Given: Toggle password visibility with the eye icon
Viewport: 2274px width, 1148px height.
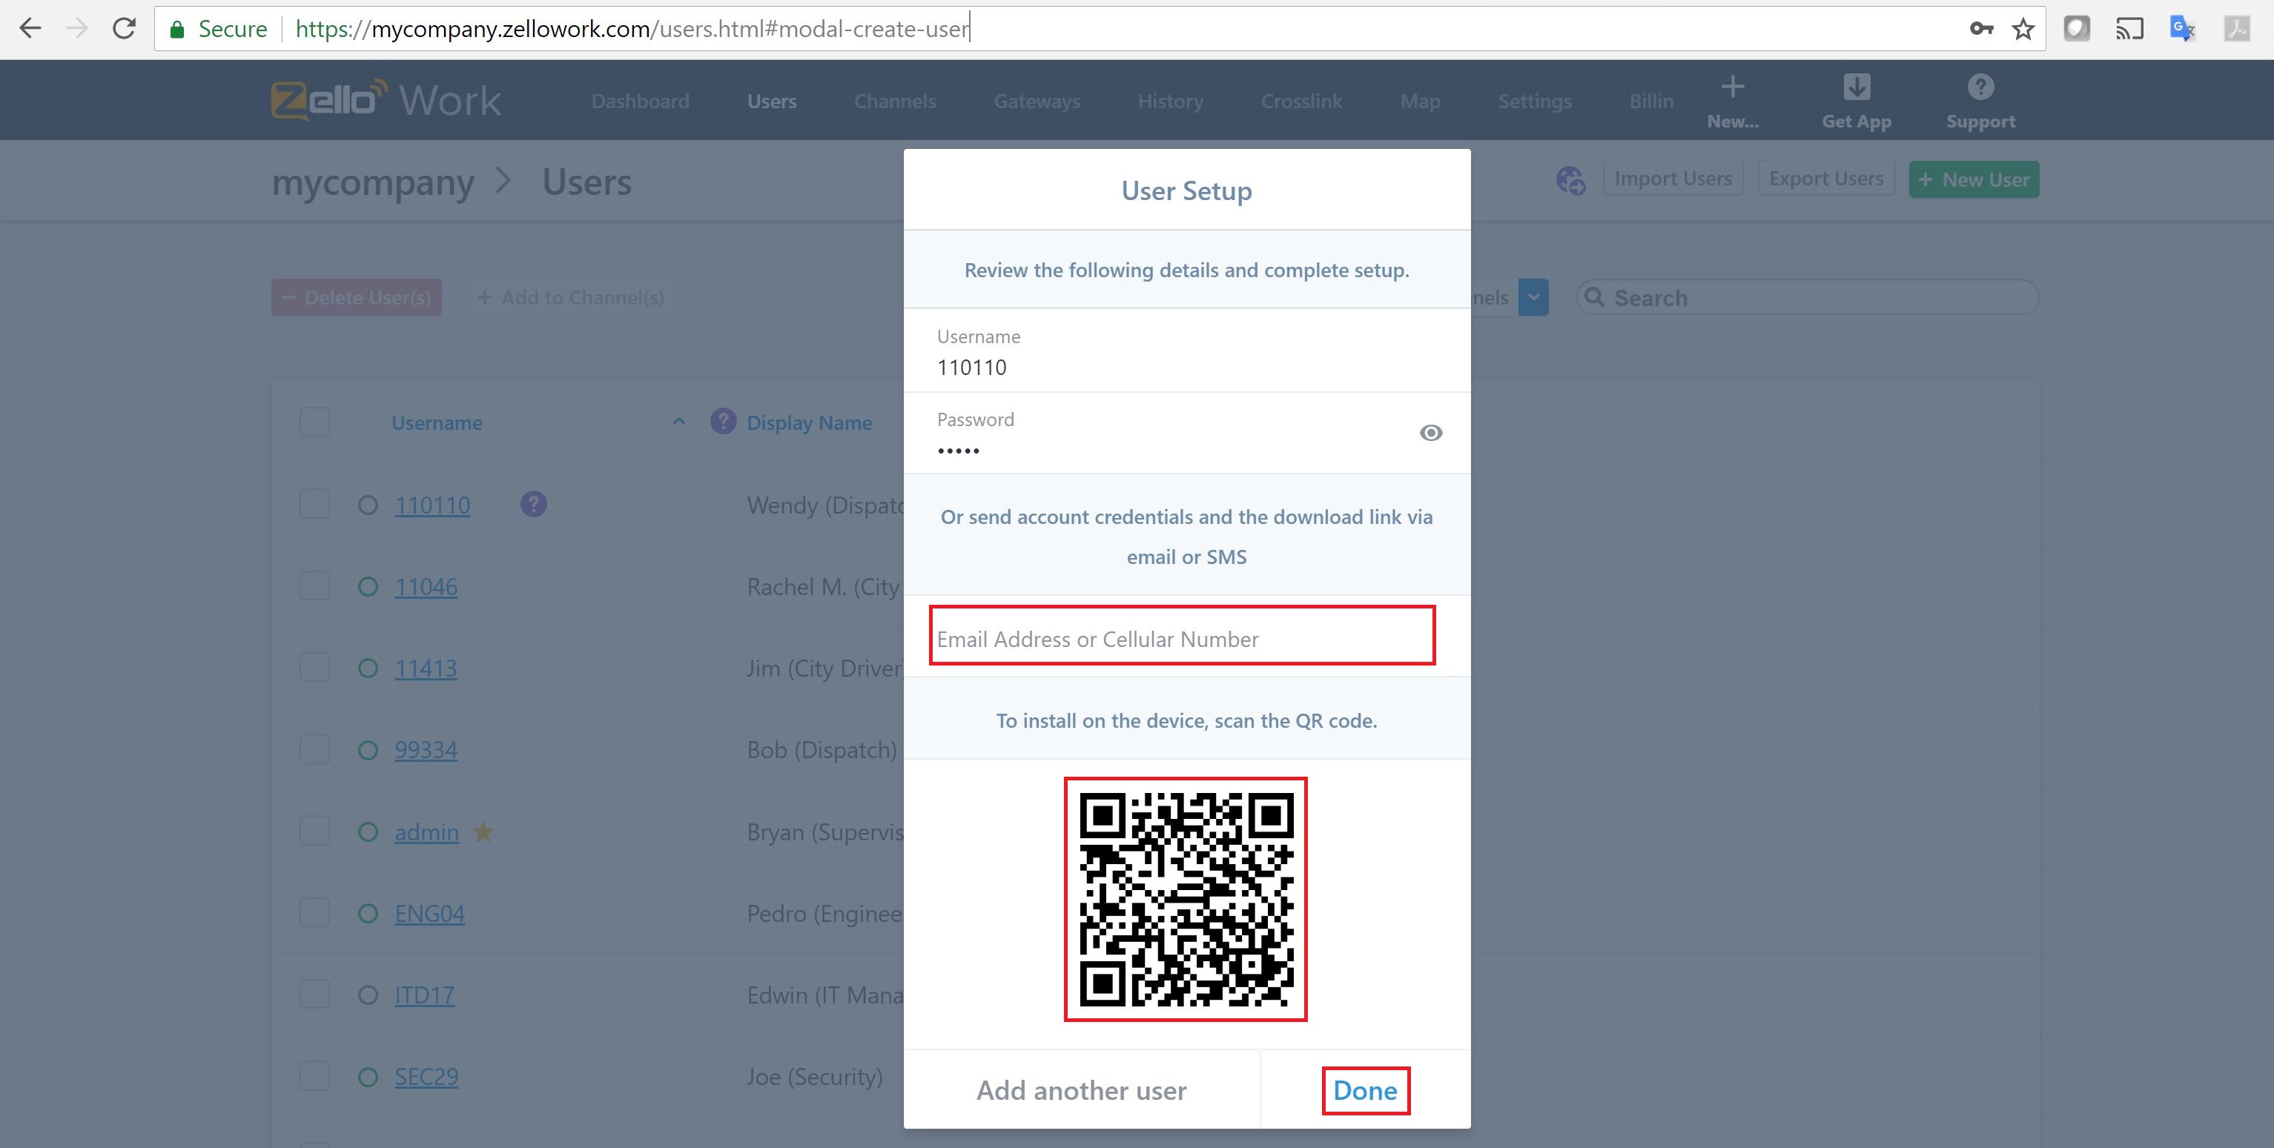Looking at the screenshot, I should (x=1430, y=432).
